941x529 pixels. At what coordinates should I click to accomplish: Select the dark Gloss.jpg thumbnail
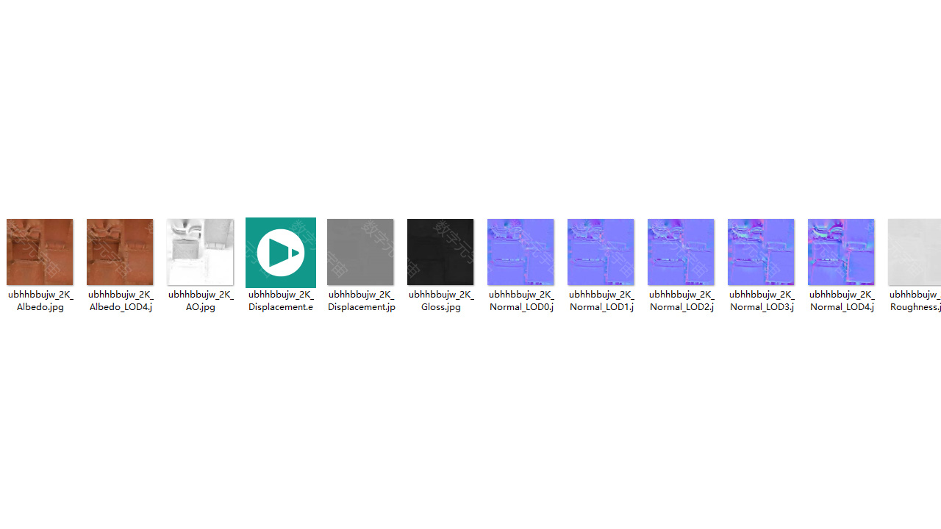tap(440, 252)
